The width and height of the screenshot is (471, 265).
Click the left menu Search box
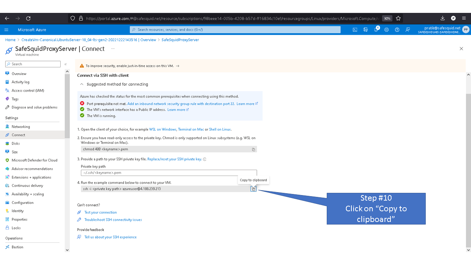33,64
